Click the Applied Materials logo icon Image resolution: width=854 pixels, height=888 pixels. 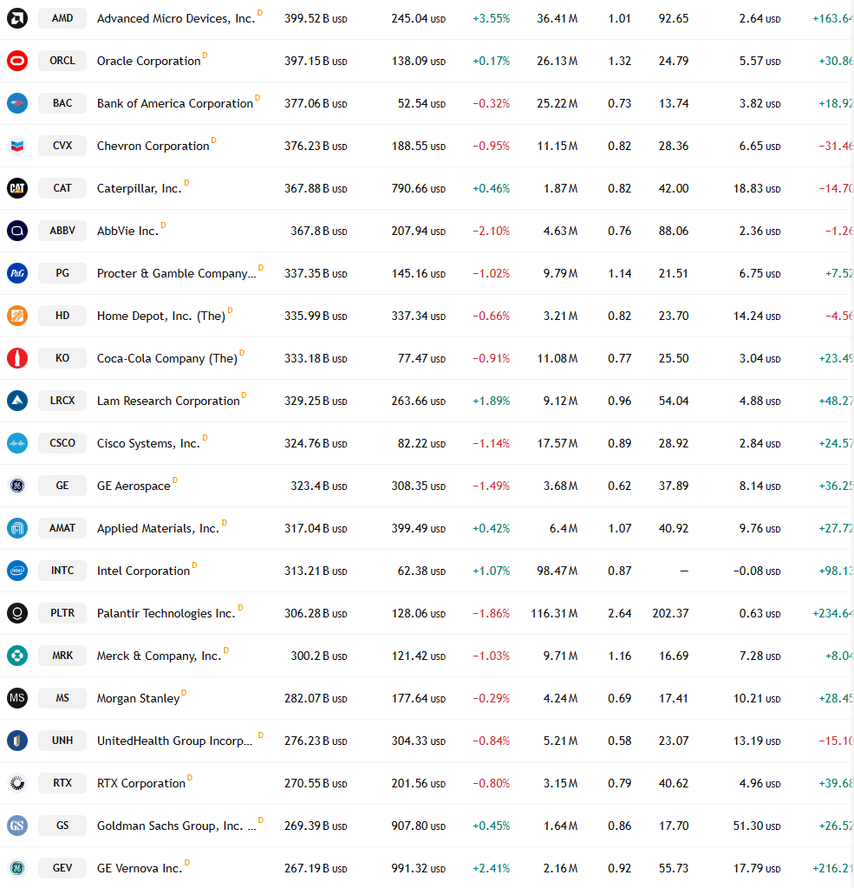coord(17,528)
